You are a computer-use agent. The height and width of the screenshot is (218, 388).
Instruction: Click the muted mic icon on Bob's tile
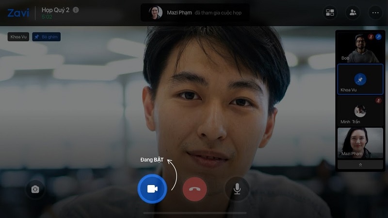(x=371, y=36)
